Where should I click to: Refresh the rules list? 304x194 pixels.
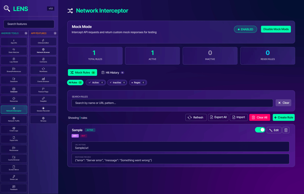[x=196, y=117]
